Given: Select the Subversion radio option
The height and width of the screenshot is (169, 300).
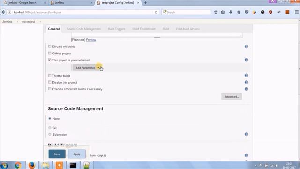Looking at the screenshot, I should click(50, 134).
